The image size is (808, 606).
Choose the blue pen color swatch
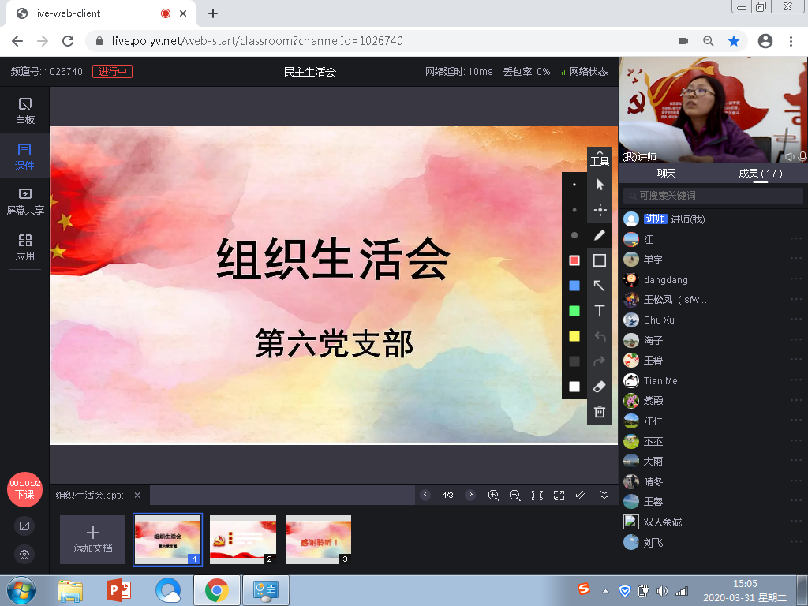[x=574, y=286]
